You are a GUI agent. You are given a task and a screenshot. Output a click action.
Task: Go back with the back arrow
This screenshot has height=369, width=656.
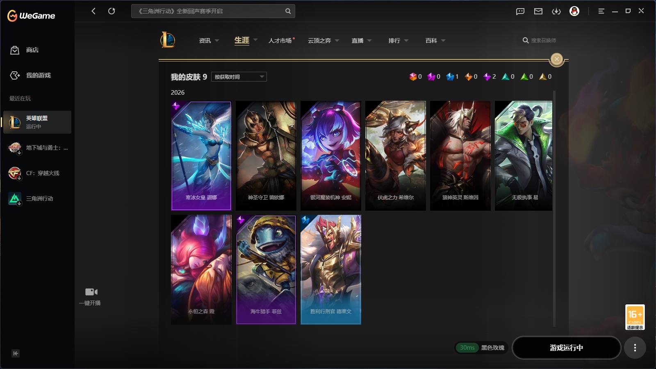(93, 11)
